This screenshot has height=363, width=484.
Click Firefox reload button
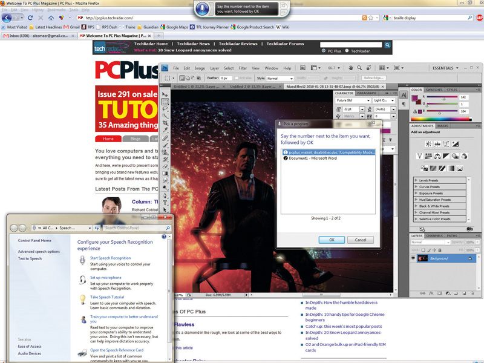click(30, 18)
